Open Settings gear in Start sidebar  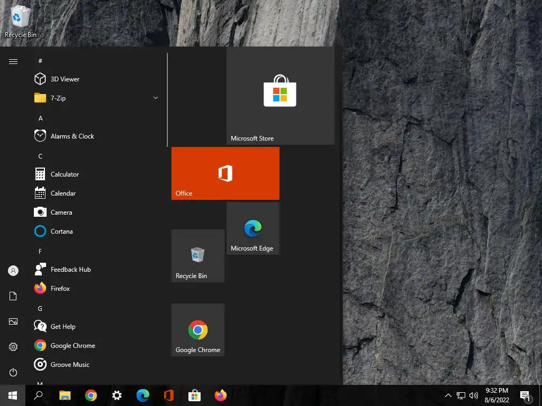13,347
